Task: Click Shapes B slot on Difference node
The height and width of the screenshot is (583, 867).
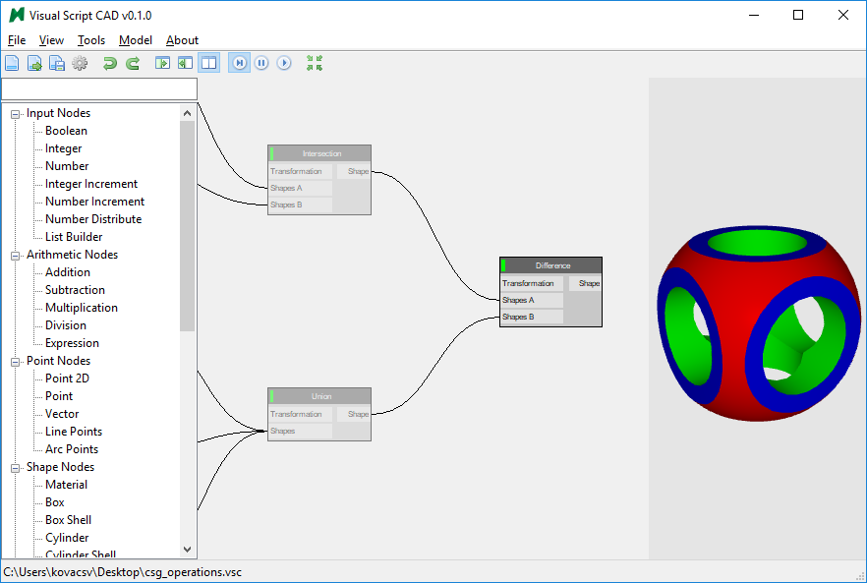Action: (x=532, y=317)
